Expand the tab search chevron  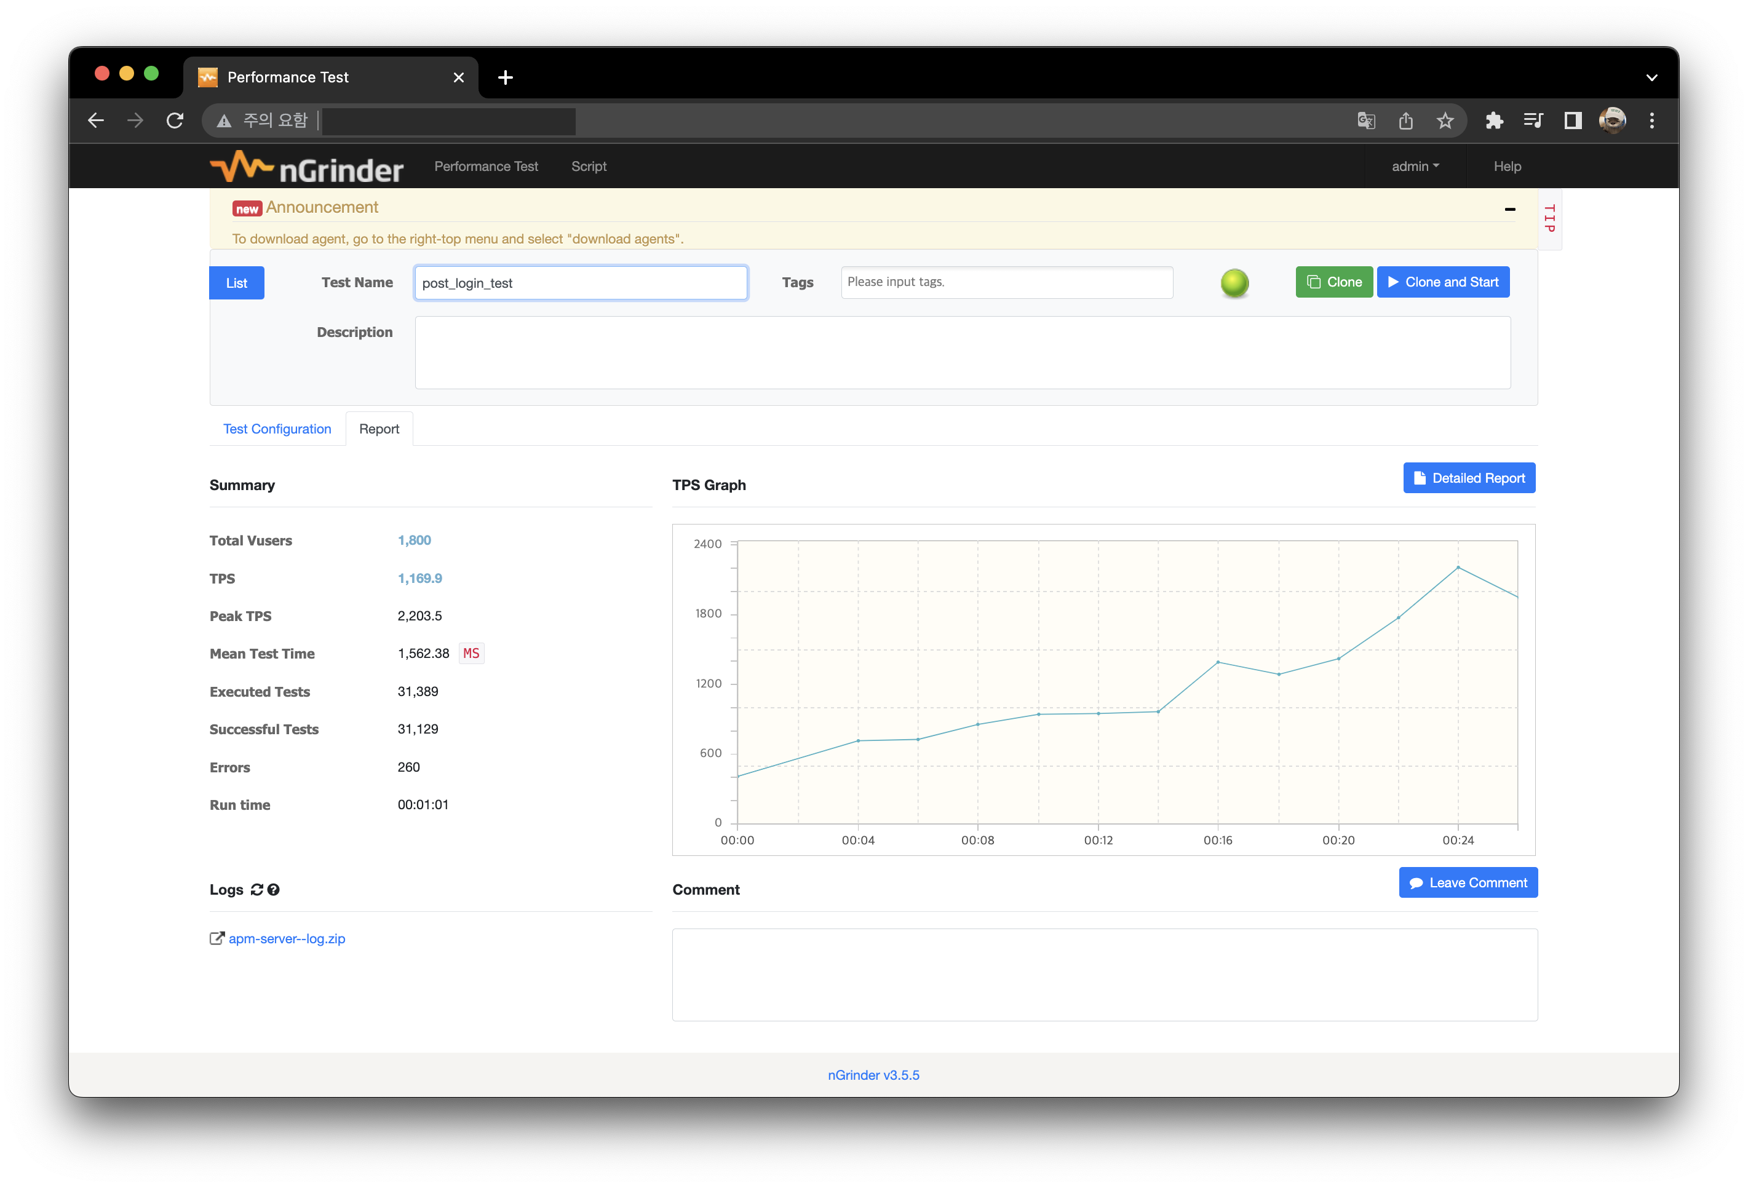[x=1651, y=77]
